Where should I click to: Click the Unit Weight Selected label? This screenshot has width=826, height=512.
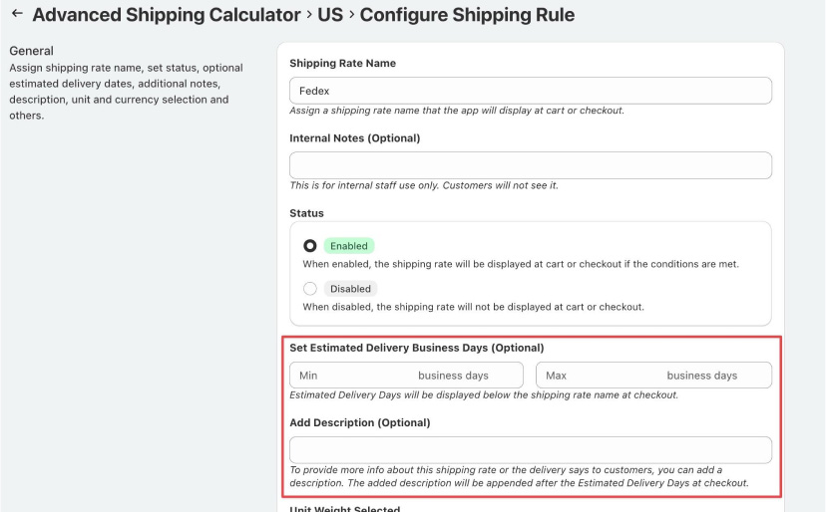point(344,509)
